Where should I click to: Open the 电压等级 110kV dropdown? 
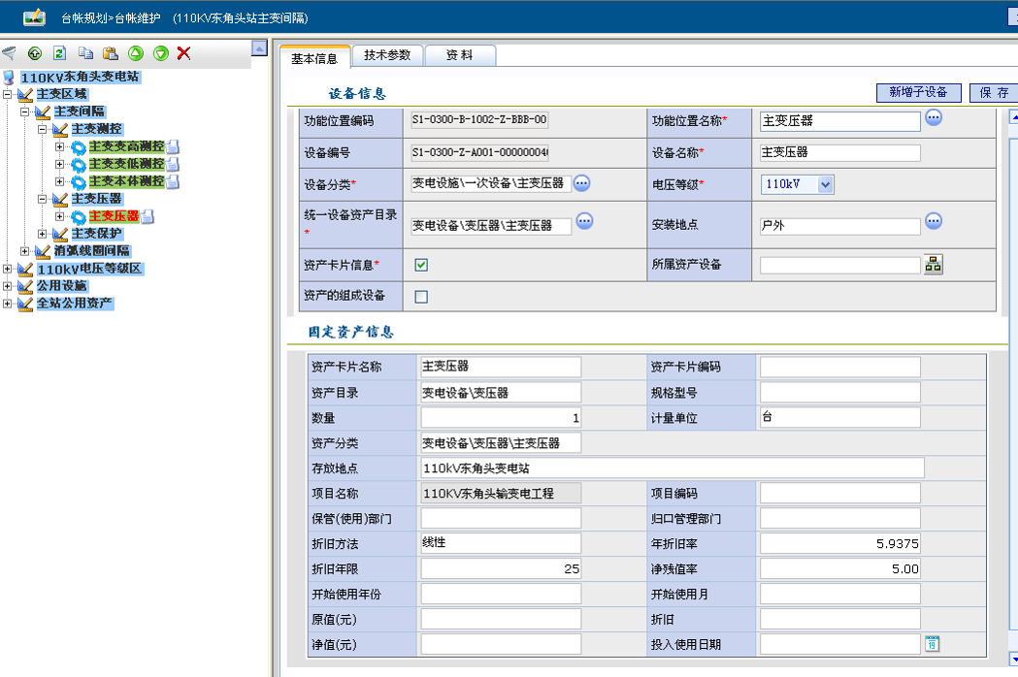pyautogui.click(x=825, y=184)
